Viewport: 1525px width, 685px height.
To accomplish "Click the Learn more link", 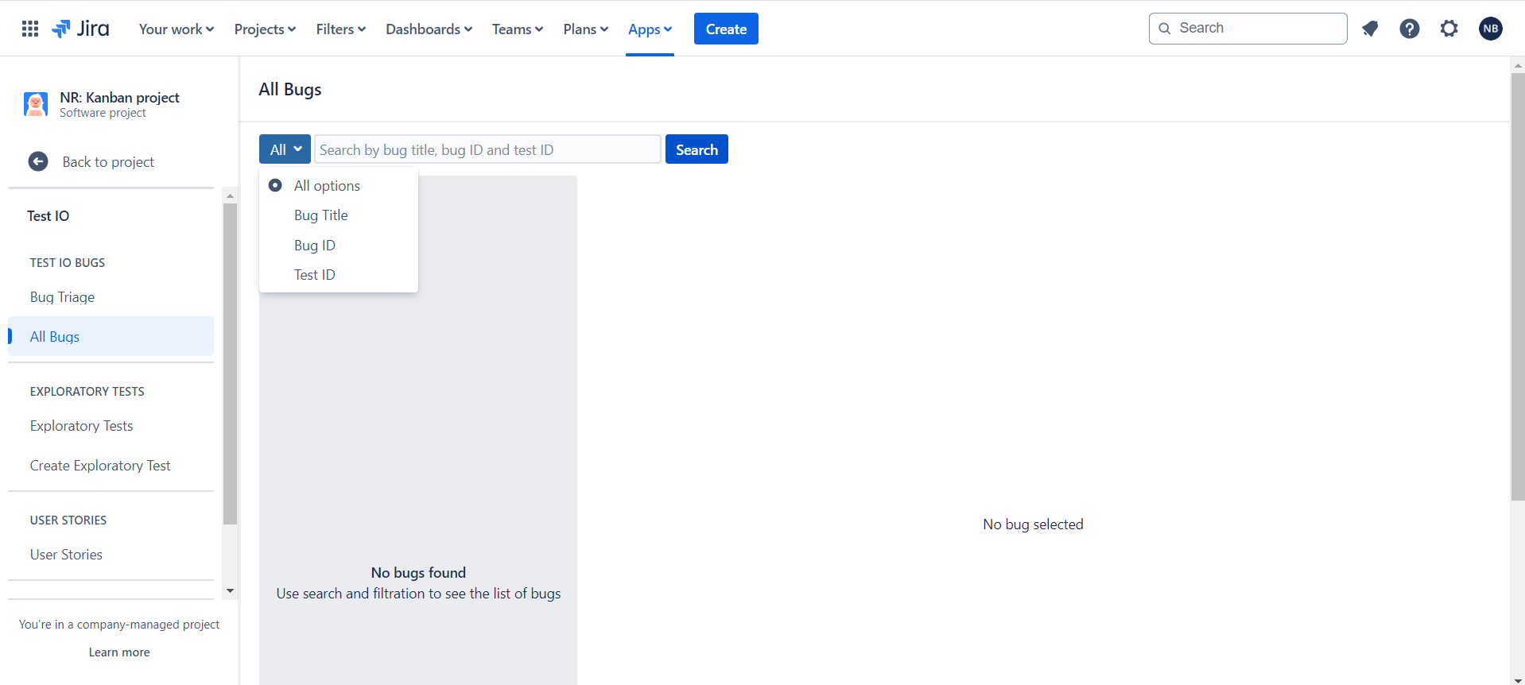I will click(119, 652).
